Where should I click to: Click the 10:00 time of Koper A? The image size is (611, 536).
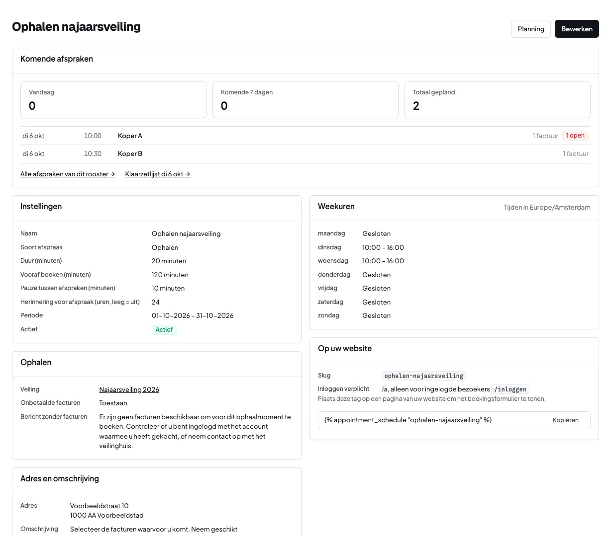point(93,136)
